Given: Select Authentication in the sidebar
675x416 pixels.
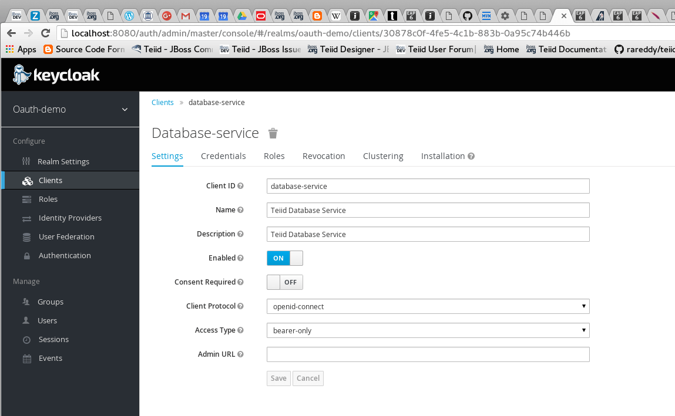Looking at the screenshot, I should tap(65, 255).
